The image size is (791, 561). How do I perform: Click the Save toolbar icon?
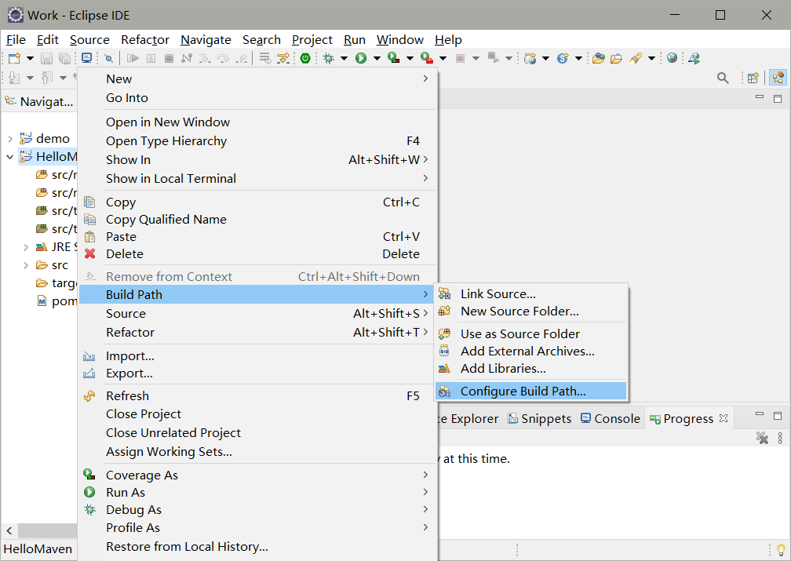(x=46, y=59)
